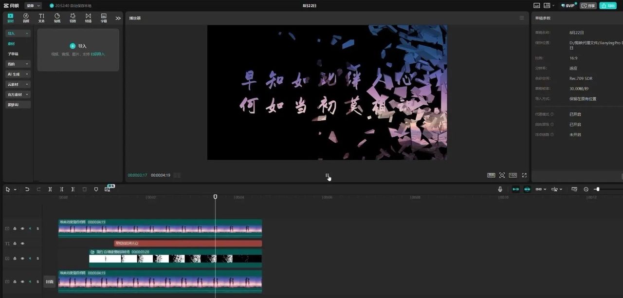The width and height of the screenshot is (623, 298).
Task: Click the 导出 (Export) button
Action: tap(609, 5)
